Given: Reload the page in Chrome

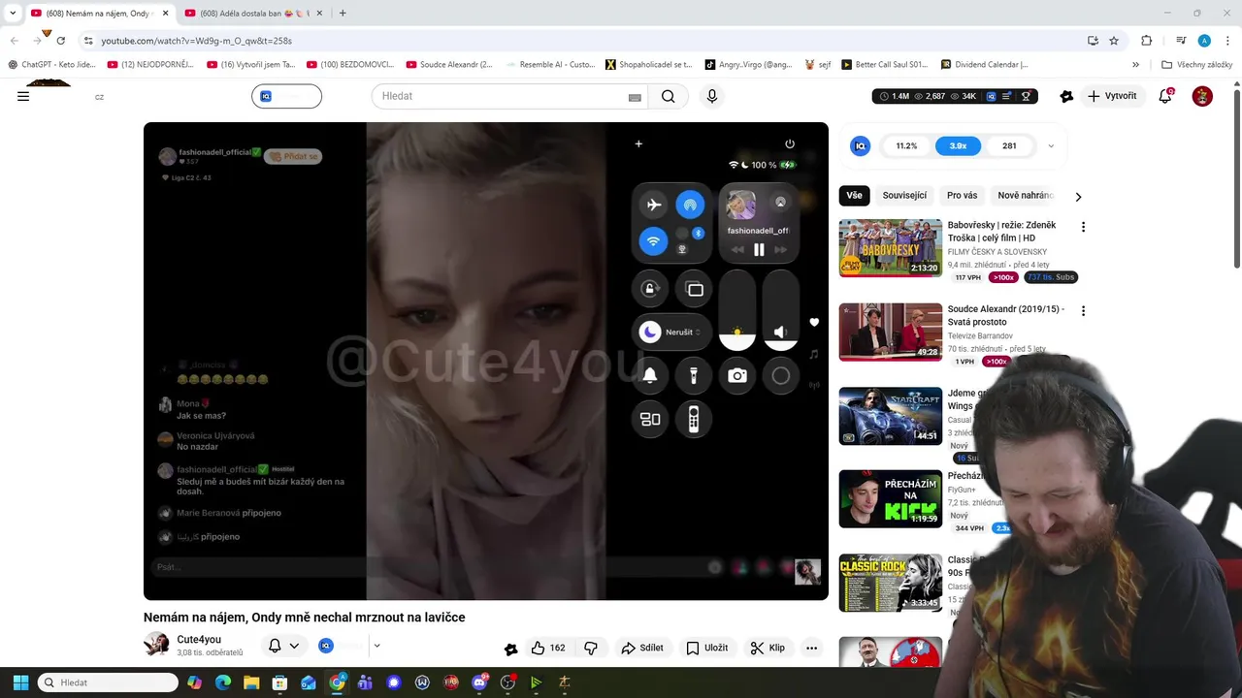Looking at the screenshot, I should coord(61,41).
